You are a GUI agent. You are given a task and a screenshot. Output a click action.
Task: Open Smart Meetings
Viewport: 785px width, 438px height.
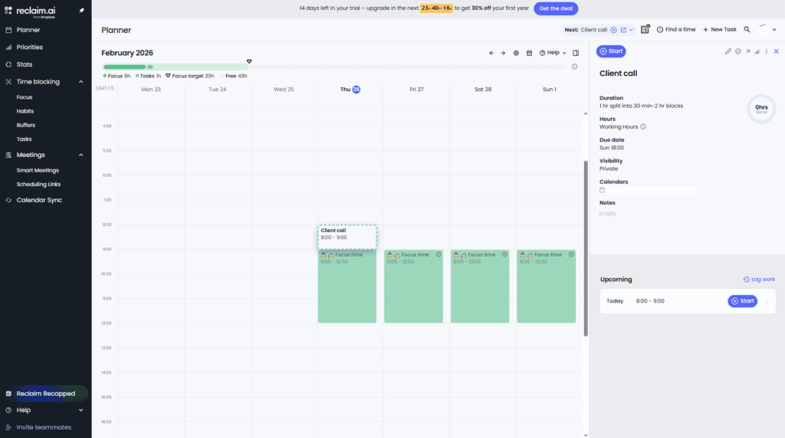point(38,171)
